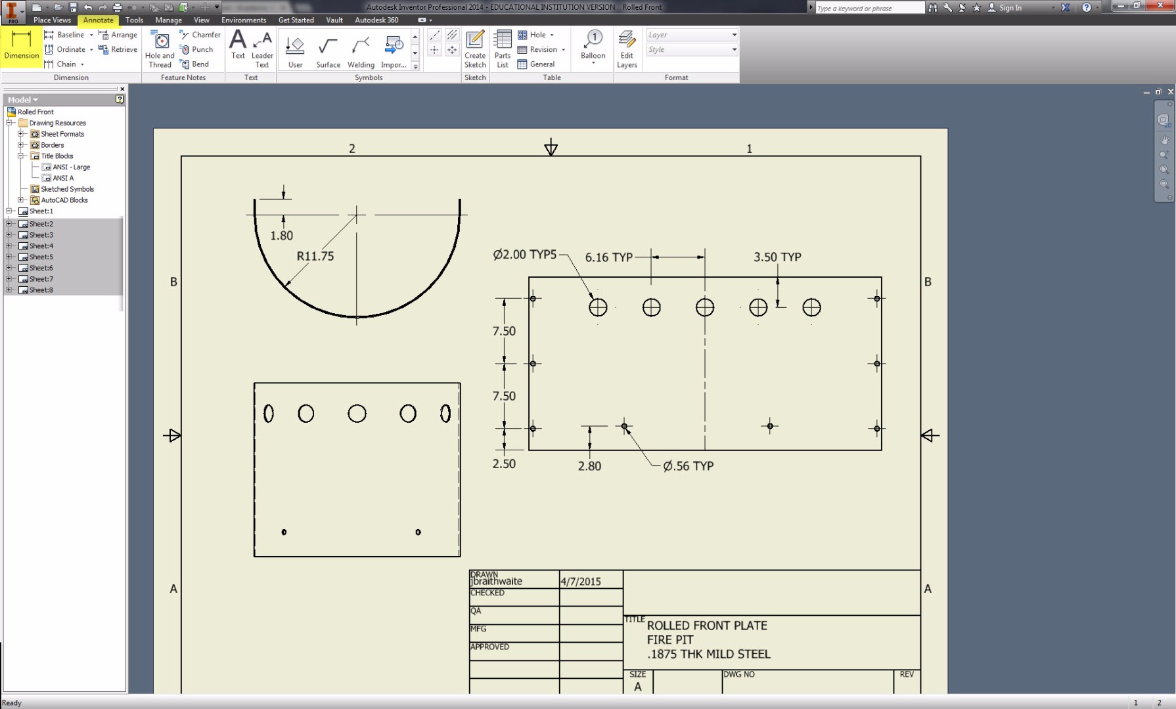1176x709 pixels.
Task: Click the Import symbol tool
Action: [x=394, y=53]
